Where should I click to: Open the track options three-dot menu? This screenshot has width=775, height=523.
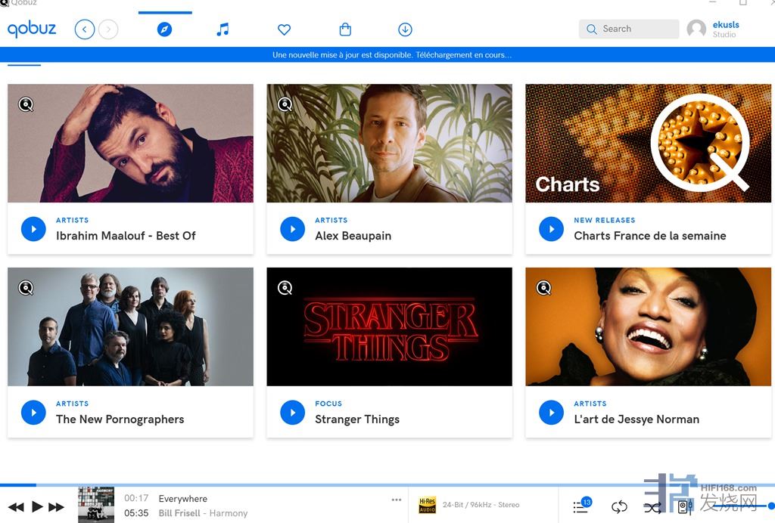(x=397, y=500)
